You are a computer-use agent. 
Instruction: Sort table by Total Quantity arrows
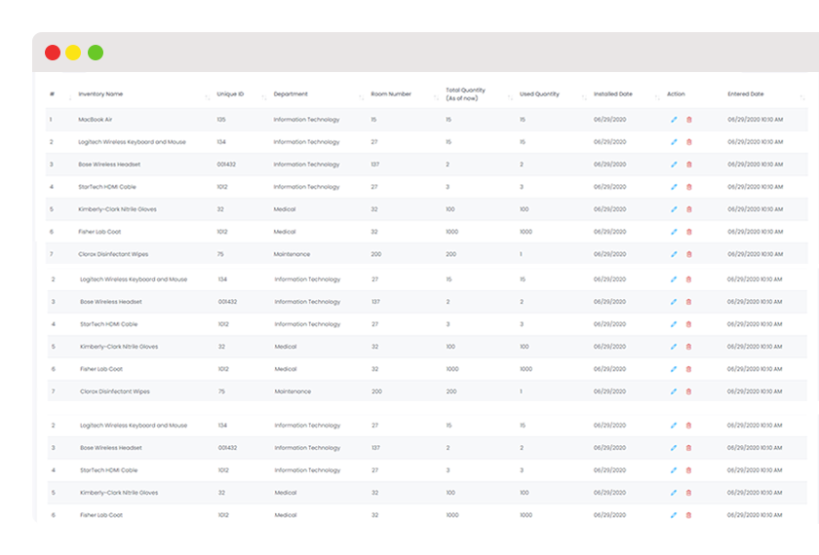click(510, 97)
